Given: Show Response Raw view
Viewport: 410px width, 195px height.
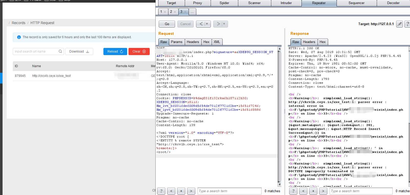Looking at the screenshot, I should click(x=296, y=42).
